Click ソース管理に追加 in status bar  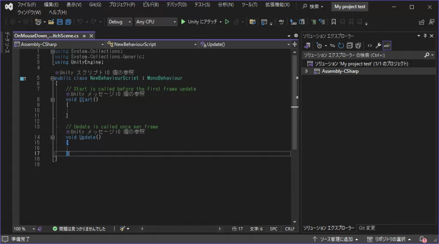point(336,239)
